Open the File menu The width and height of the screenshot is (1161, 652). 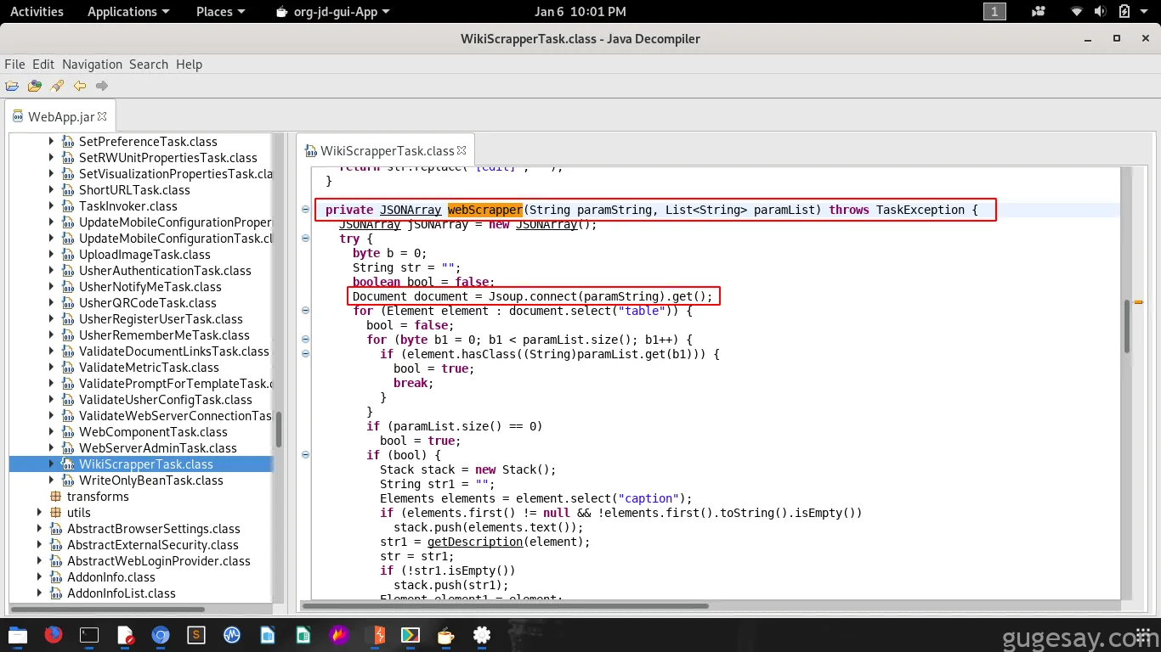(14, 65)
